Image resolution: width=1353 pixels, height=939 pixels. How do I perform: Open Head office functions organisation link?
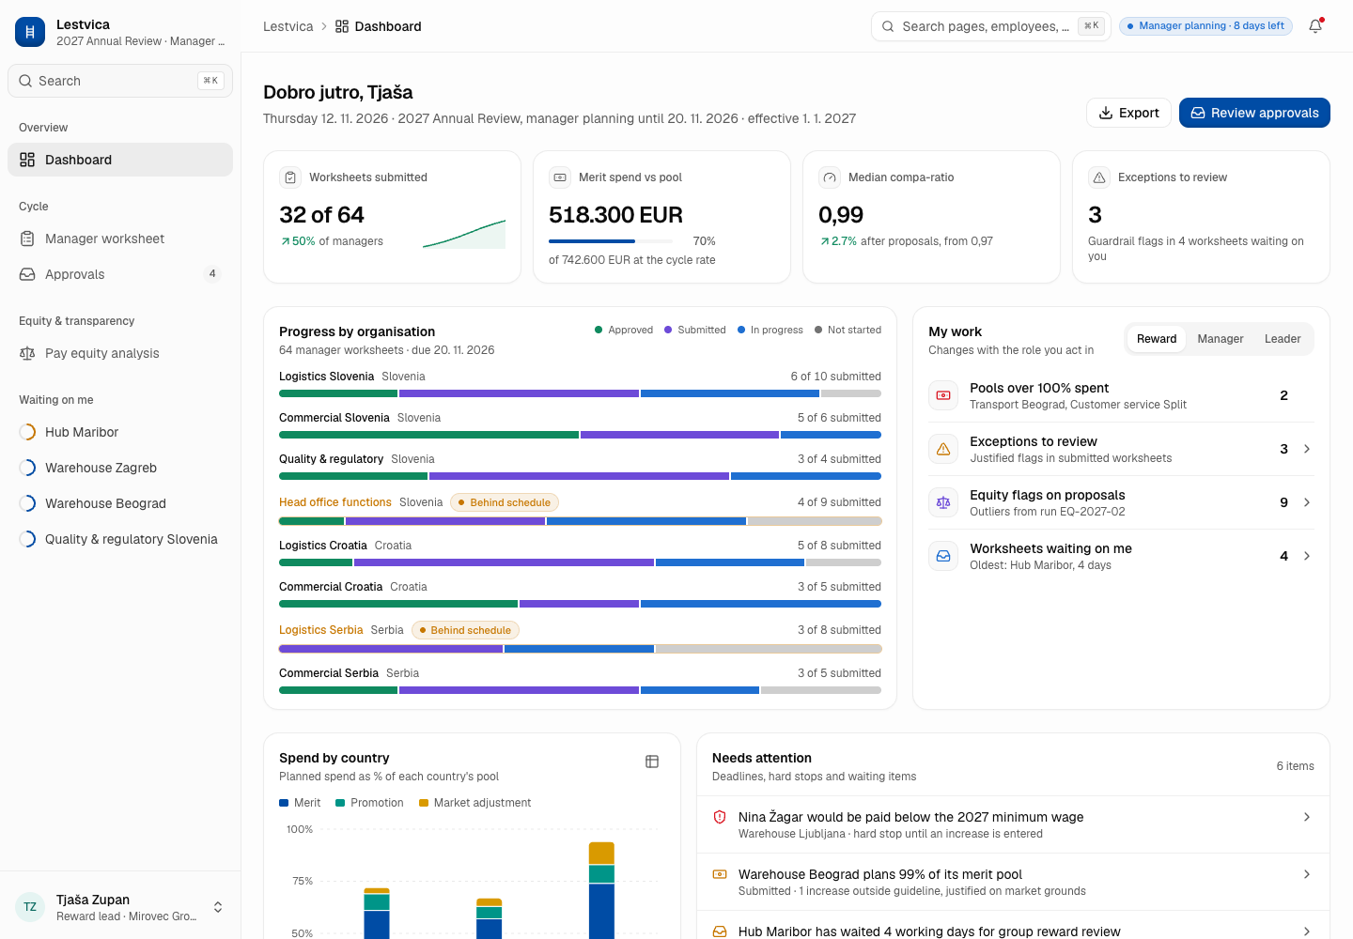[335, 502]
